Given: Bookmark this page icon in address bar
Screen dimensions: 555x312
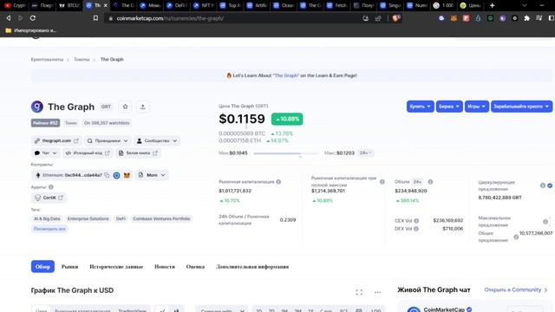Looking at the screenshot, I should point(95,18).
